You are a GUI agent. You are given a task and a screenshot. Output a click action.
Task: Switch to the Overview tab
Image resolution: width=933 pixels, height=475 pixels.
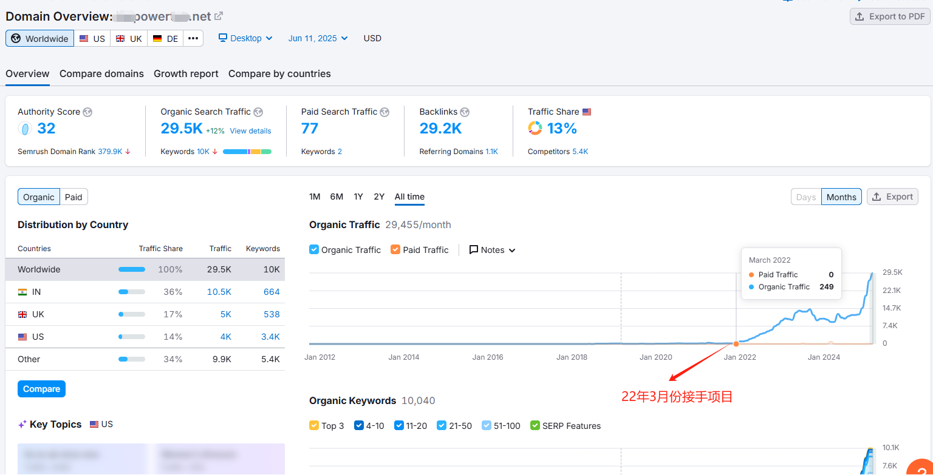pyautogui.click(x=27, y=74)
